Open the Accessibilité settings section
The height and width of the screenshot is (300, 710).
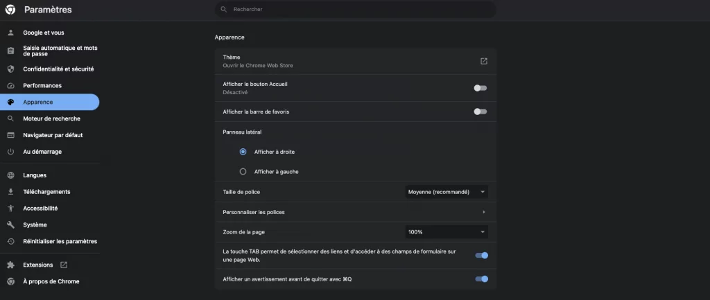tap(40, 209)
